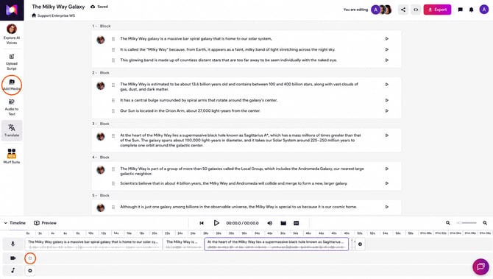Viewport: 493px width, 279px height.
Task: Add audio to the music track with its plus button
Action: (x=30, y=270)
